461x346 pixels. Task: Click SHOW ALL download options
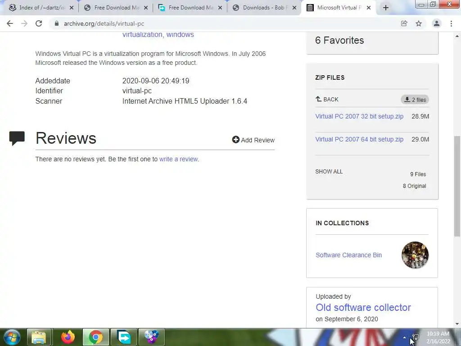click(329, 172)
